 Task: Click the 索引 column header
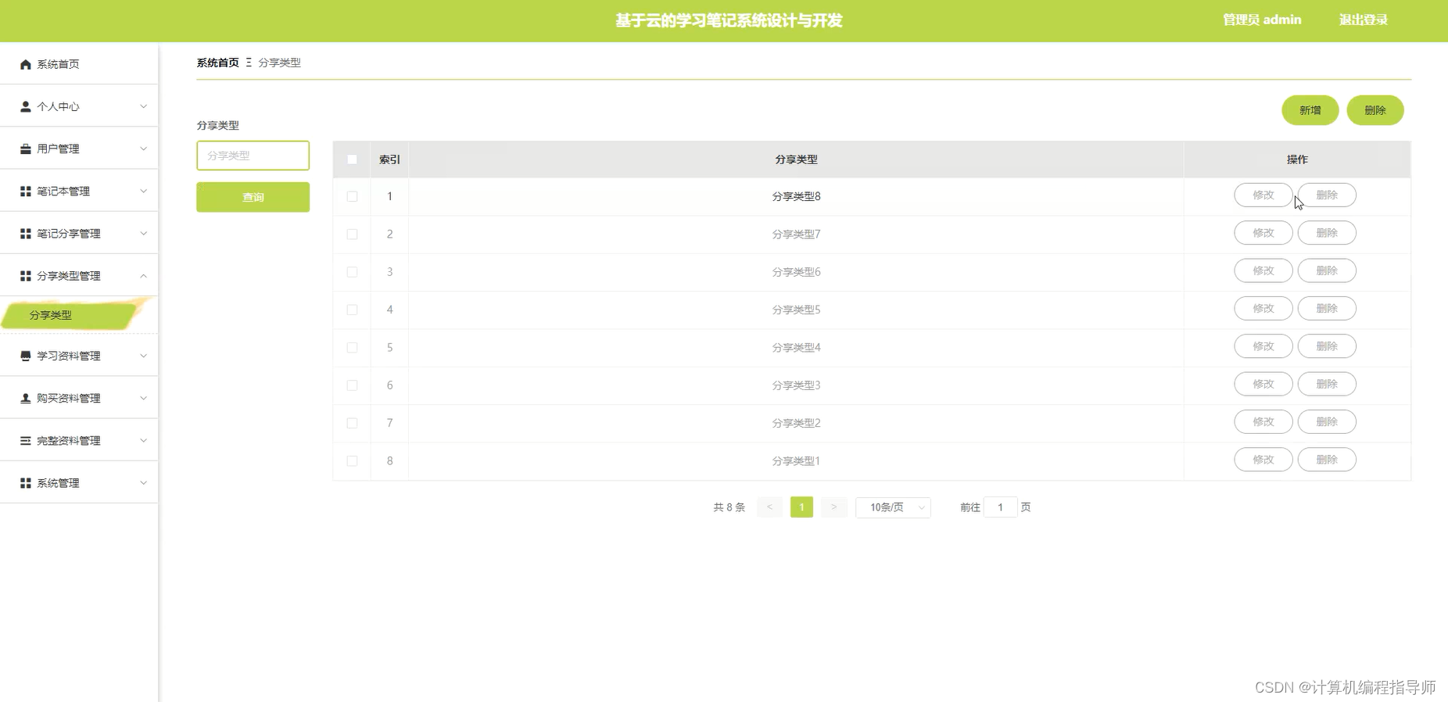point(389,159)
